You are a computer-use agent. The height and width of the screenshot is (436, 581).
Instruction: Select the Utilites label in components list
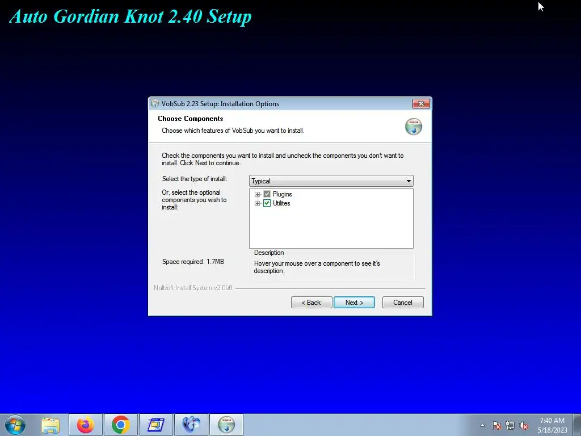(281, 203)
